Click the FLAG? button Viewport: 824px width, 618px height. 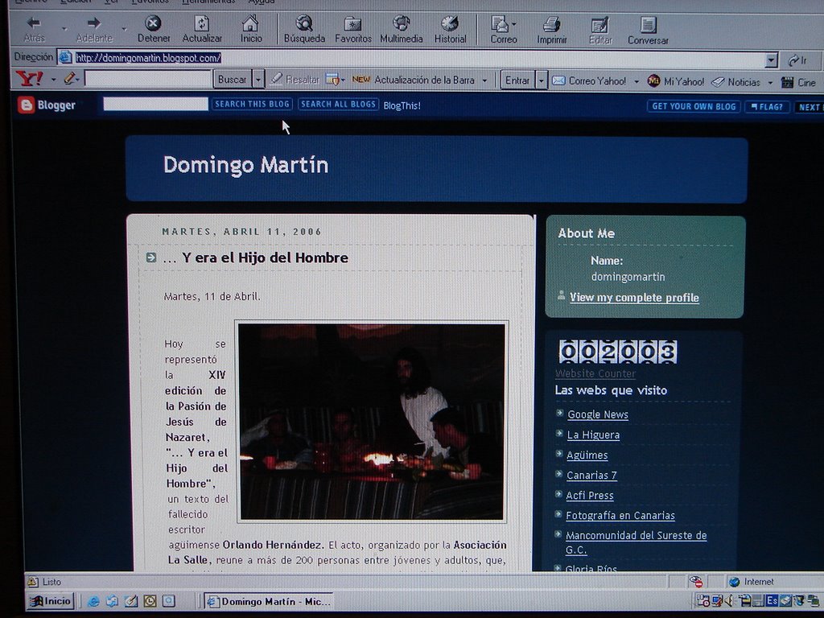(767, 107)
